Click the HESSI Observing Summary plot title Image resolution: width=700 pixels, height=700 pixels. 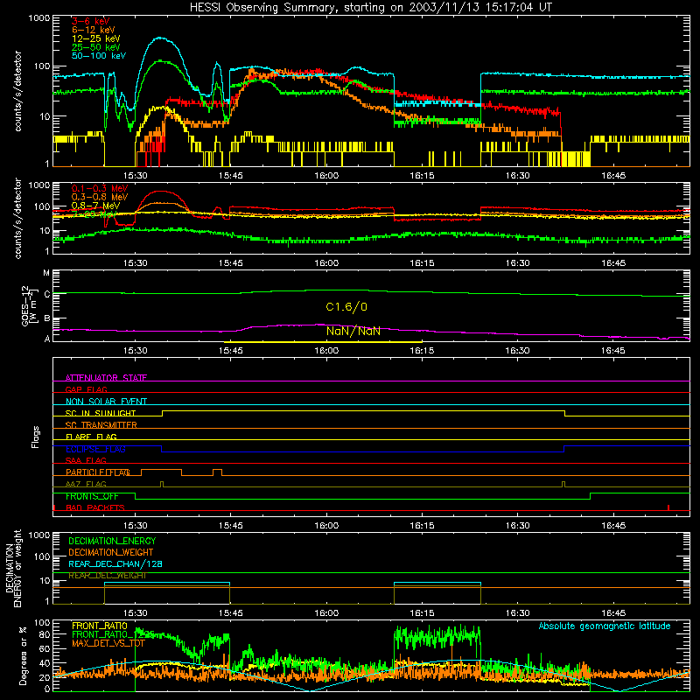(370, 8)
